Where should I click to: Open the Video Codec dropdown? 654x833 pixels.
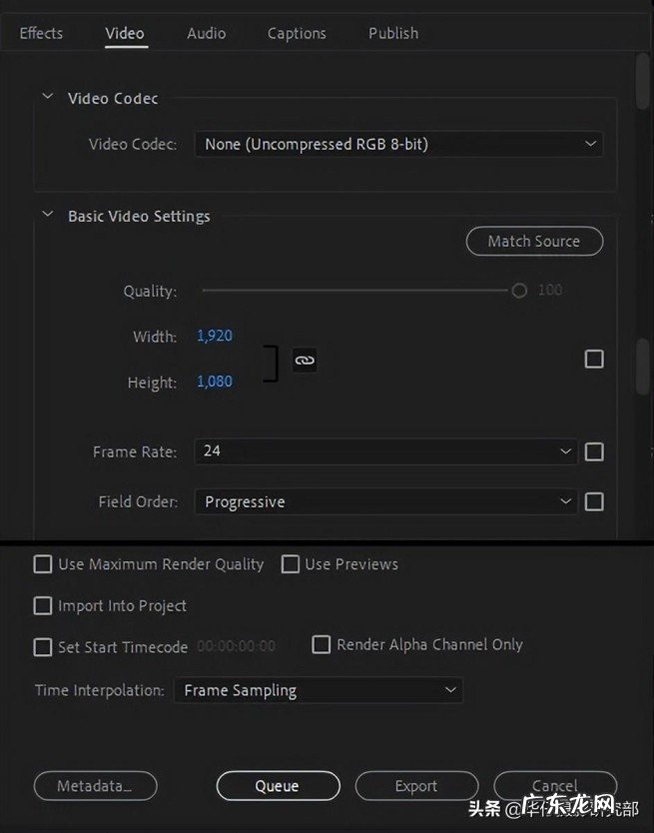(x=397, y=145)
